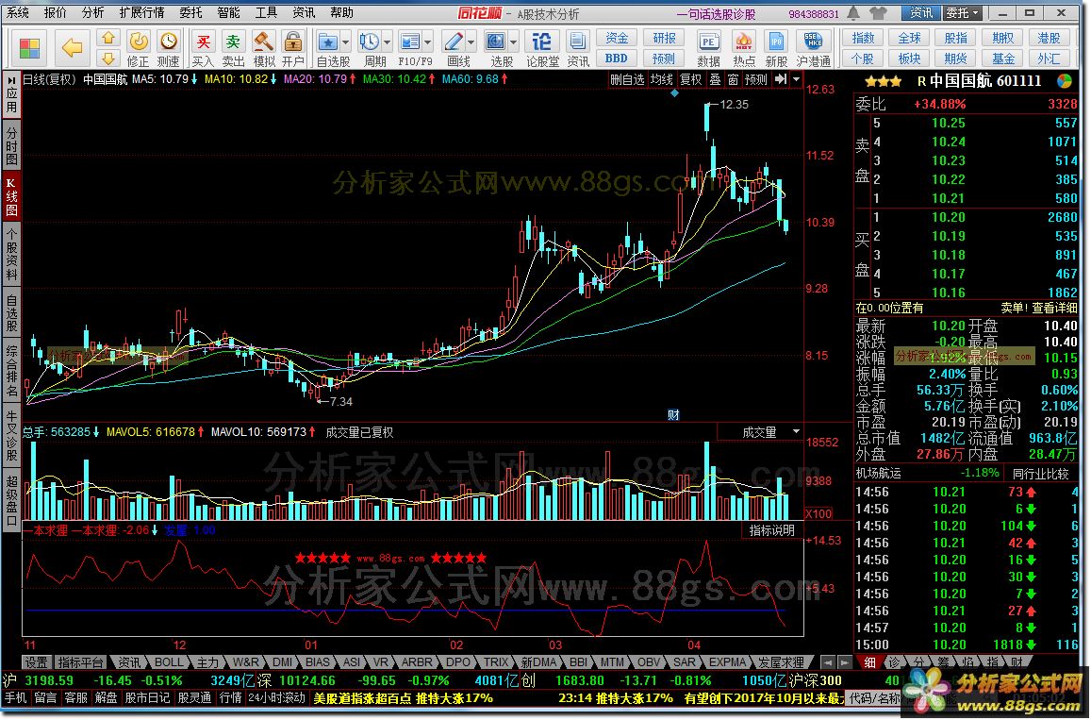The height and width of the screenshot is (720, 1091).
Task: Open the 沪港通 icon
Action: [813, 49]
